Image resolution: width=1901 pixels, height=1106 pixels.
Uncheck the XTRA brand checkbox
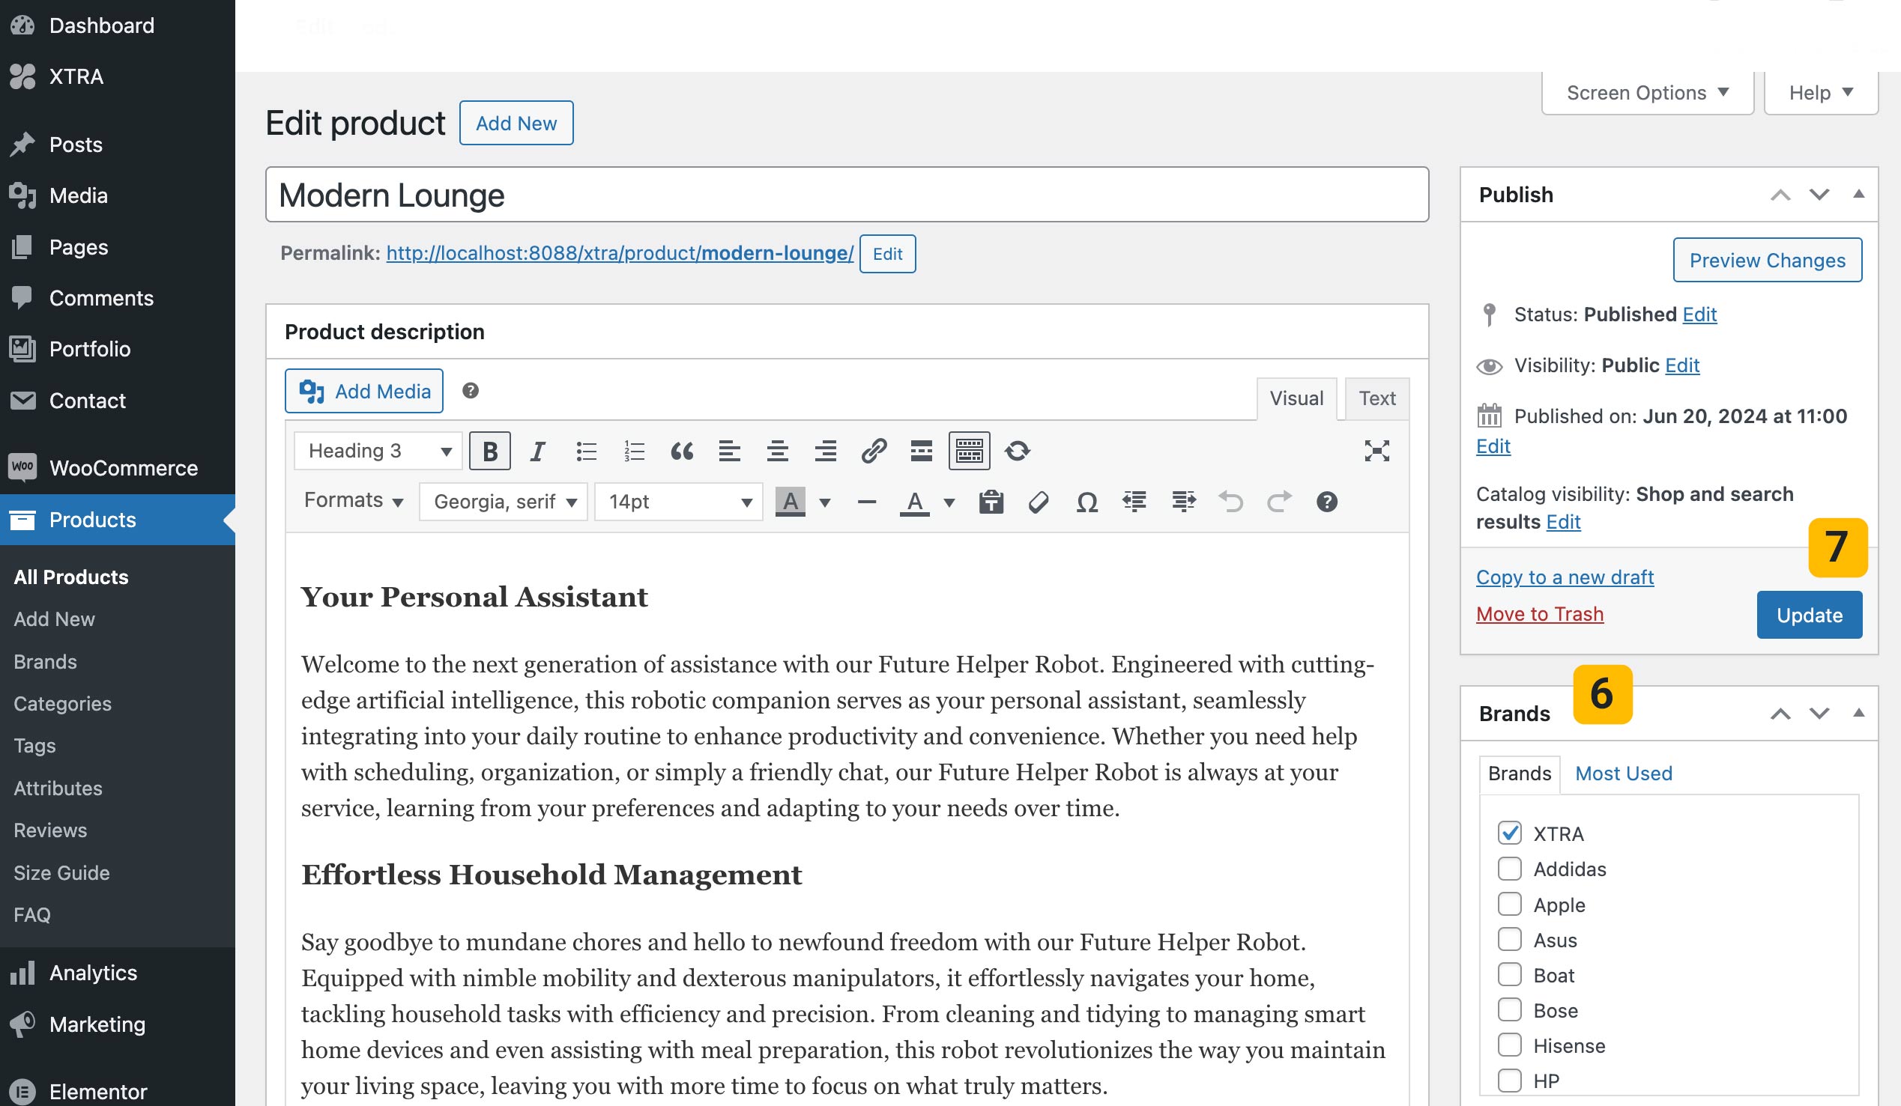pyautogui.click(x=1509, y=833)
